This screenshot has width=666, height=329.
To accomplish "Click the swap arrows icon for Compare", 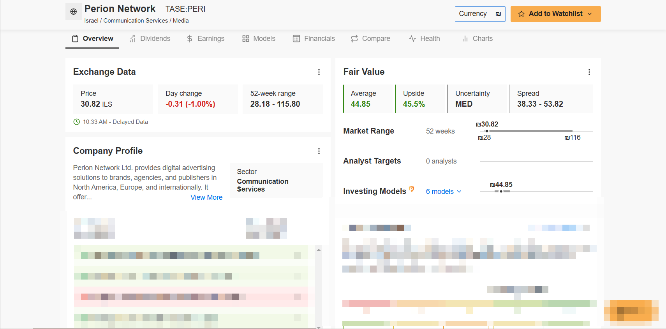I will tap(354, 39).
